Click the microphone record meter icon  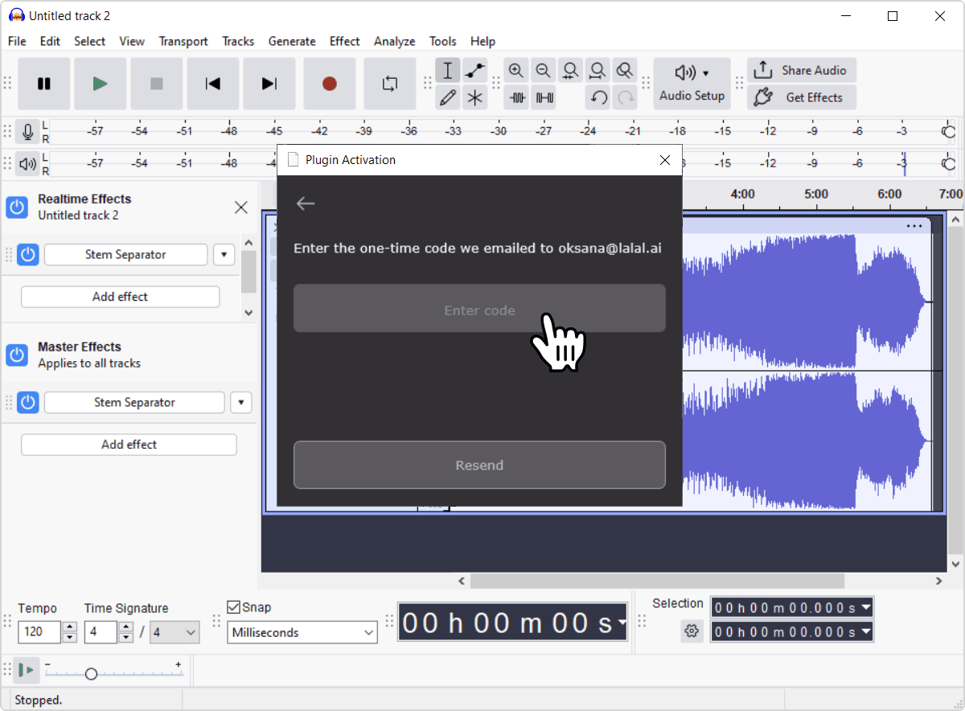point(28,131)
